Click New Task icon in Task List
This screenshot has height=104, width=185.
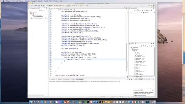pyautogui.click(x=135, y=10)
